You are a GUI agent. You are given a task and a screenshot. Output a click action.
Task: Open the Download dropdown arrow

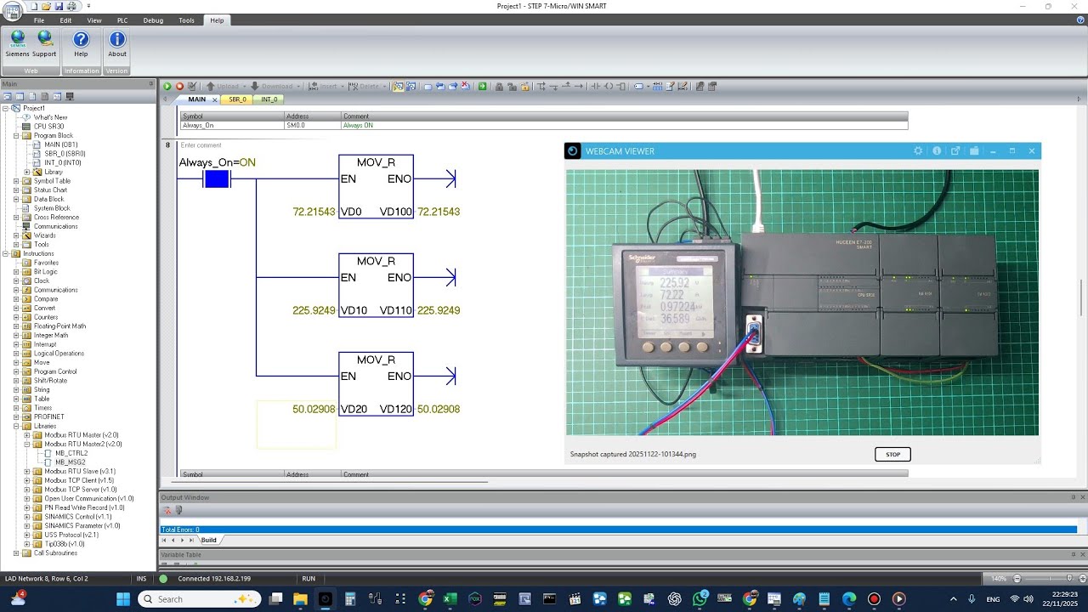[x=298, y=86]
